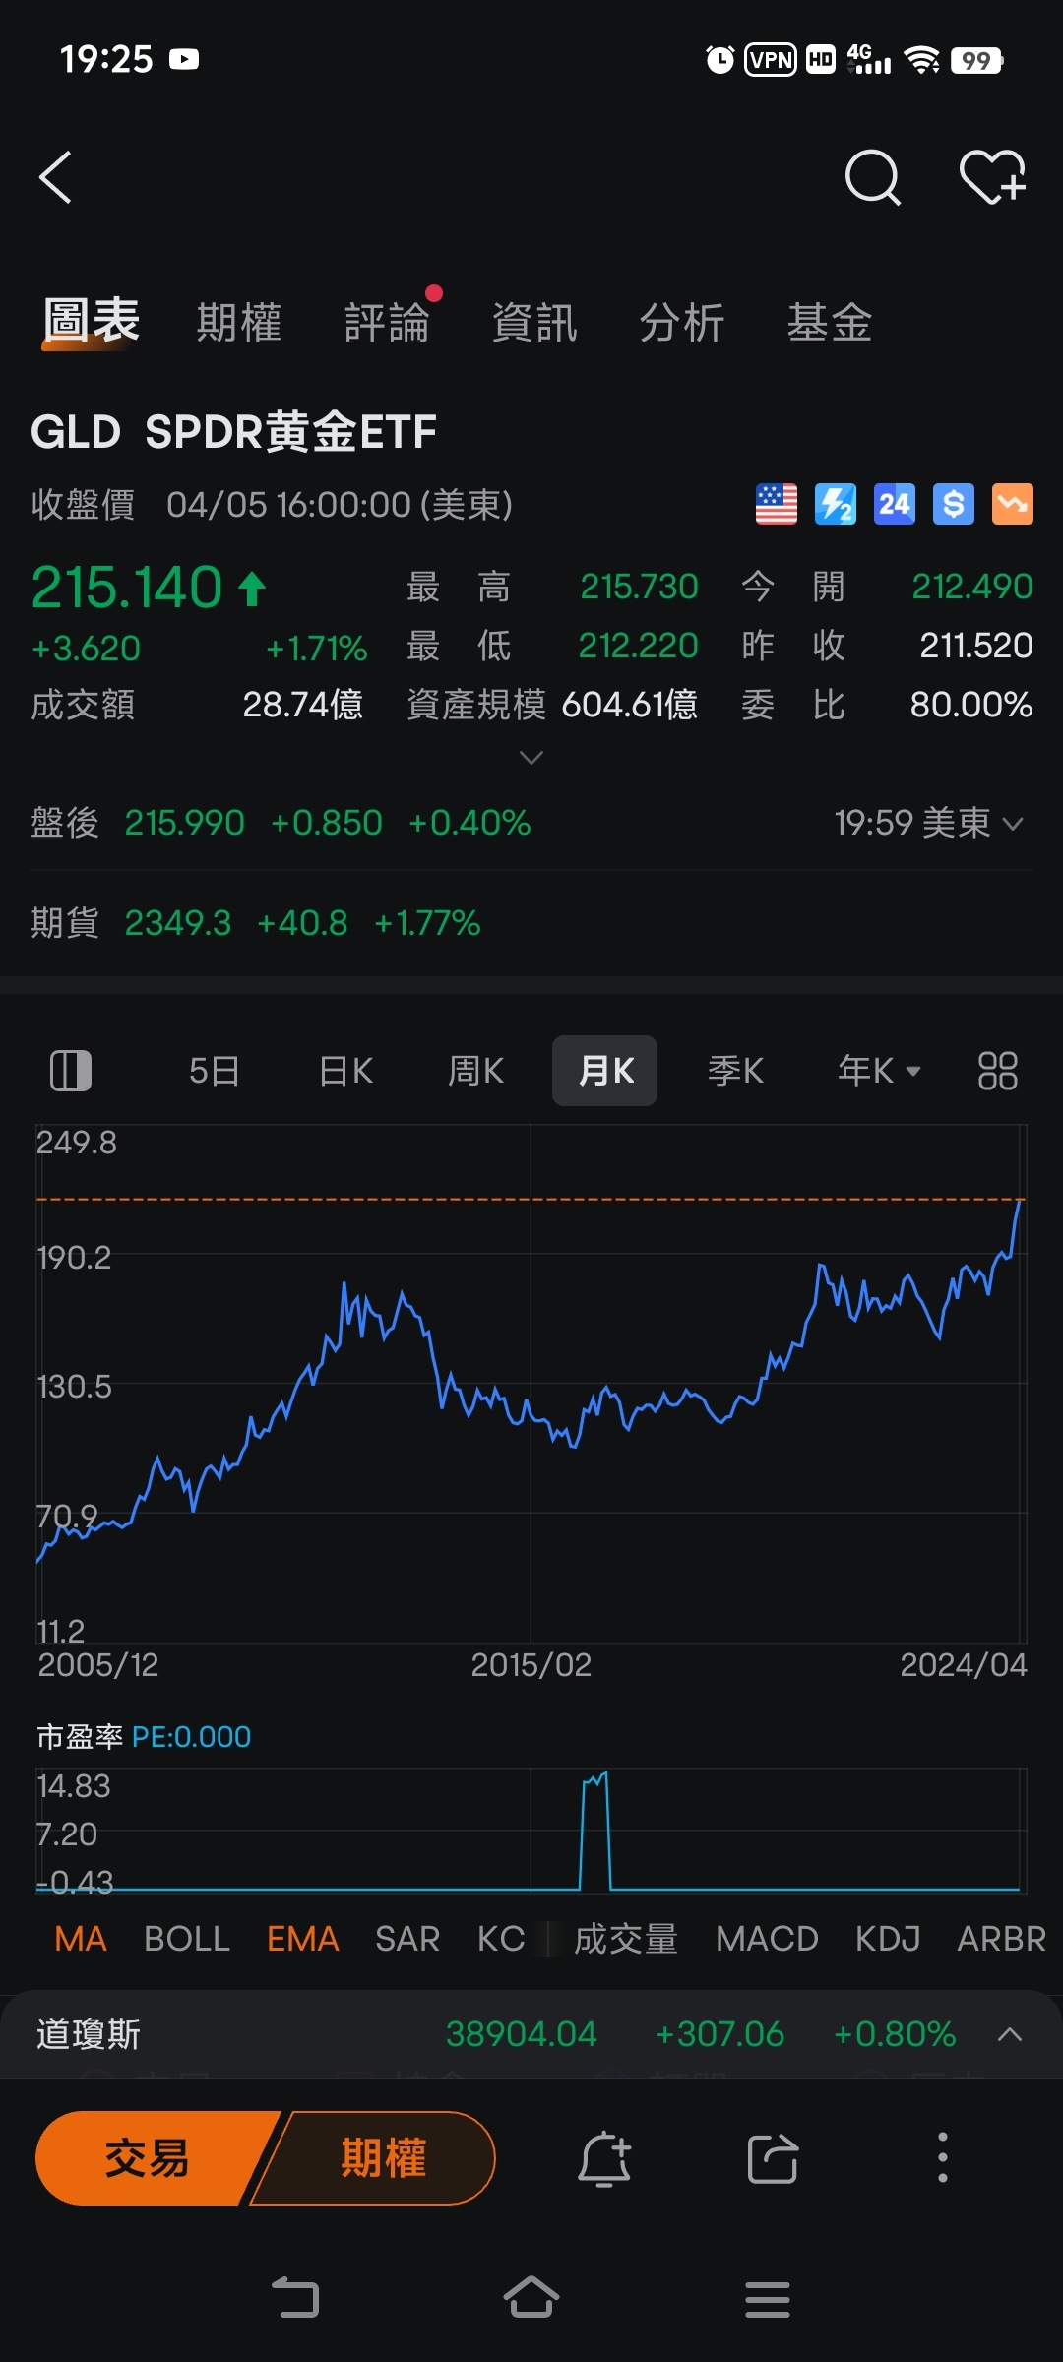Toggle the BOLL indicator
Screen dimensions: 1063x2362
coord(187,1939)
